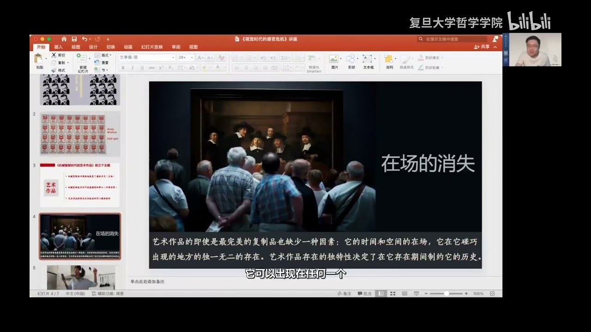Click the Bulleted list icon

(x=235, y=58)
